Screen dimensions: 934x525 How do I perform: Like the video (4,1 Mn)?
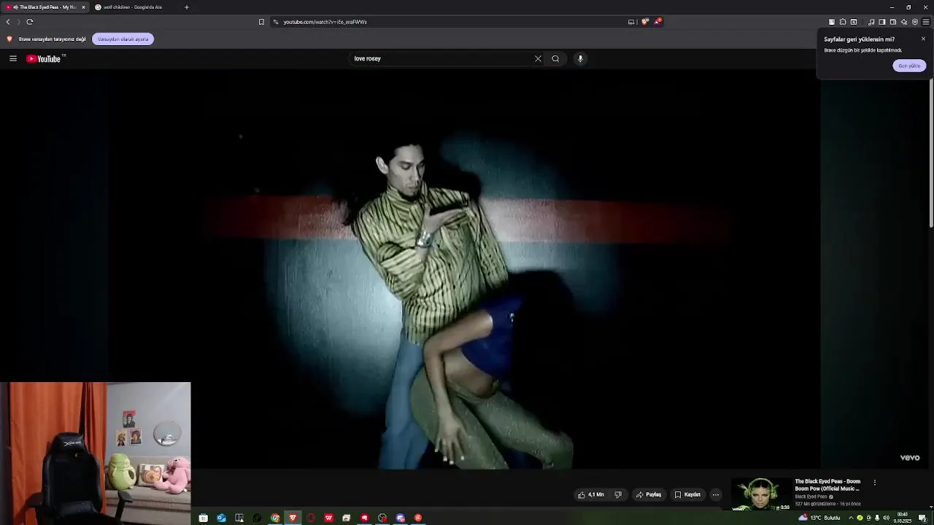coord(591,494)
